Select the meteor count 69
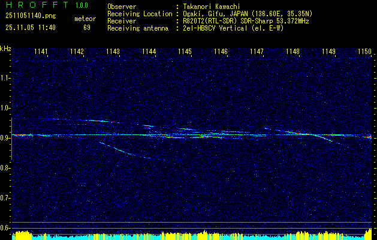Image resolution: width=377 pixels, height=240 pixels. [87, 28]
